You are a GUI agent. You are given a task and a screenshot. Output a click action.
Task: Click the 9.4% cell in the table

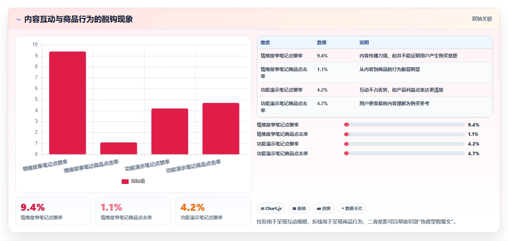tap(322, 55)
